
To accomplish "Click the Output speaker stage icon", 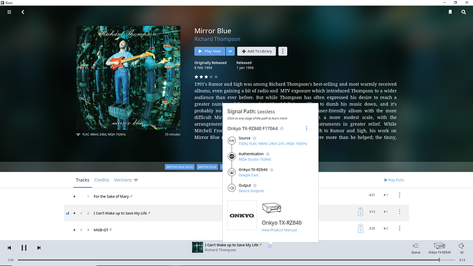I will point(232,188).
